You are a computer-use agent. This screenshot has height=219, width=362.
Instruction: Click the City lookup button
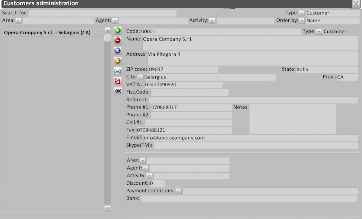tap(141, 77)
